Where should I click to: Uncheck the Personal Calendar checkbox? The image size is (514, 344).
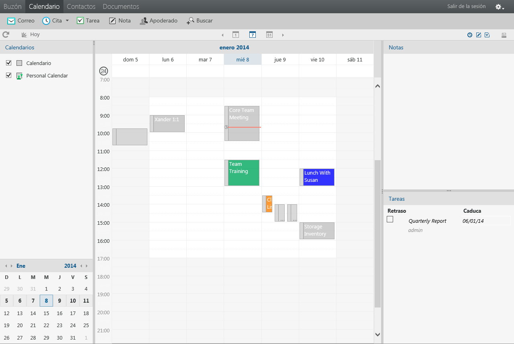8,75
